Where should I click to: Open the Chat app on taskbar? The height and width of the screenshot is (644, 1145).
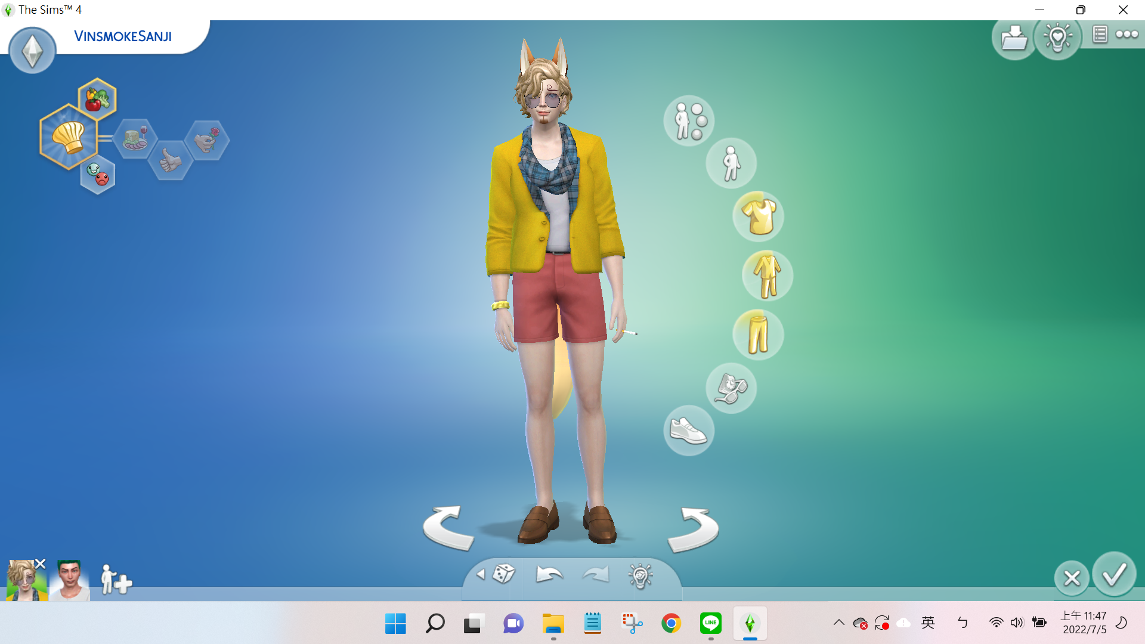pyautogui.click(x=513, y=623)
